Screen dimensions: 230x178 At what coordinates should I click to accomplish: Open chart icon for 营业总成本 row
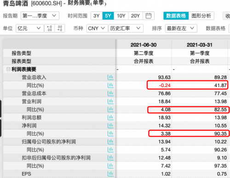pyautogui.click(x=110, y=93)
